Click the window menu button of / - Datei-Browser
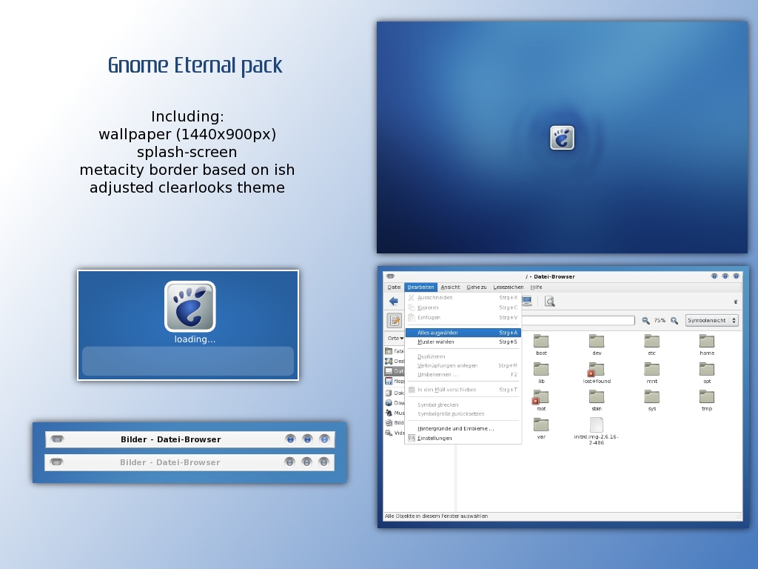The image size is (758, 569). pos(390,276)
